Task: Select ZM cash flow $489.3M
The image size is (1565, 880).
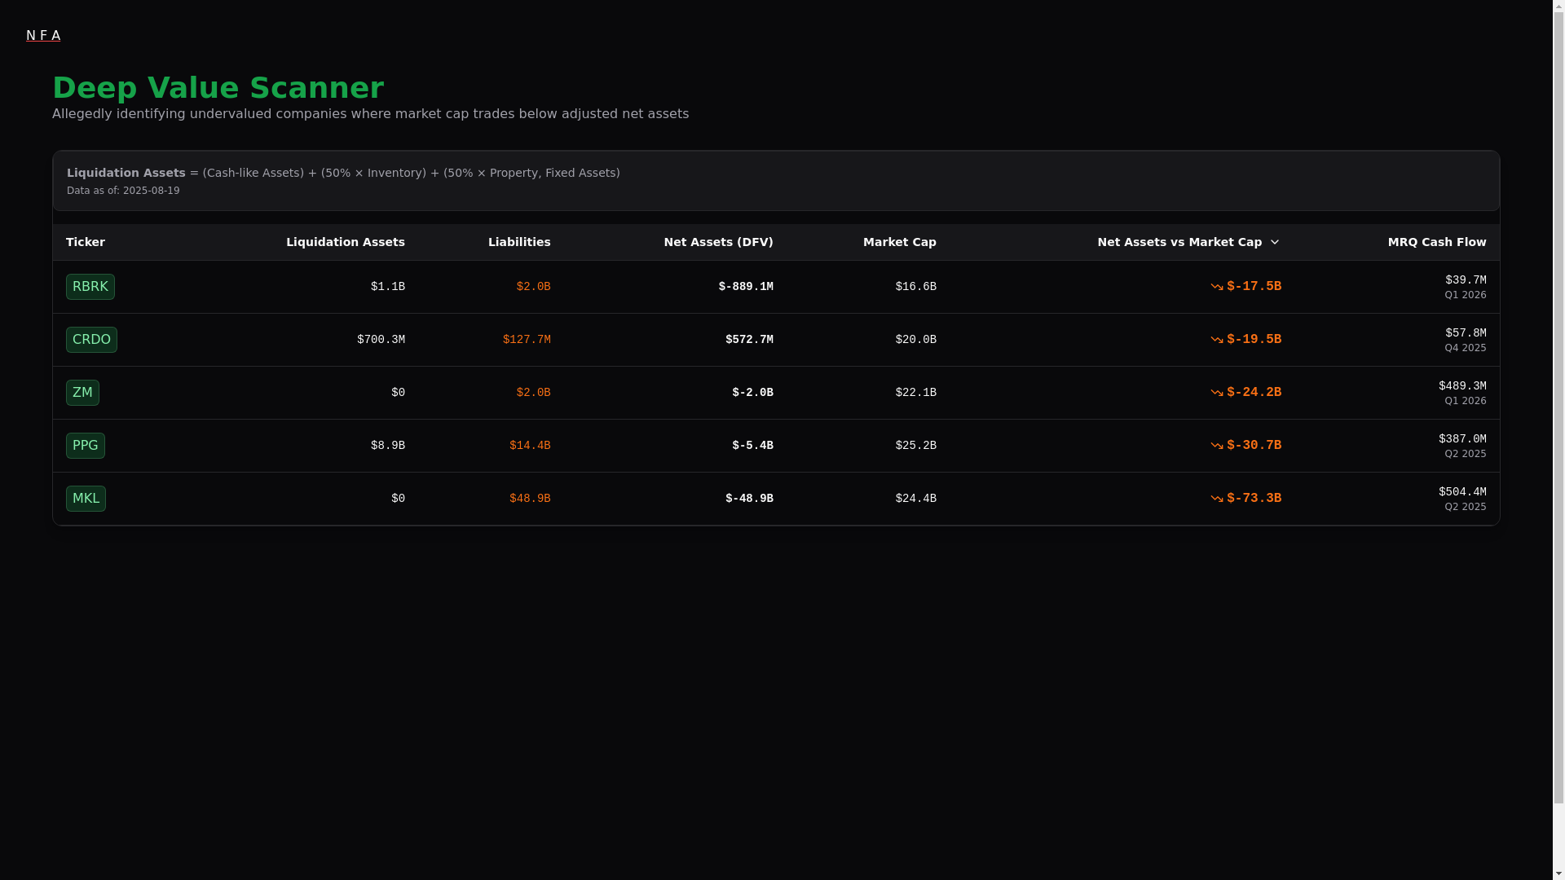Action: [1462, 386]
